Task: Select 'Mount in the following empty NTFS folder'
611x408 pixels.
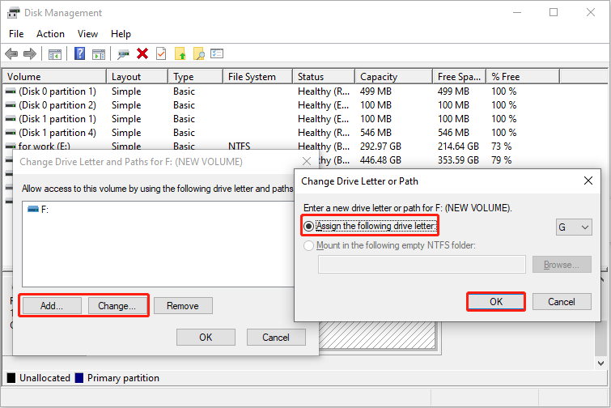Action: pyautogui.click(x=308, y=246)
